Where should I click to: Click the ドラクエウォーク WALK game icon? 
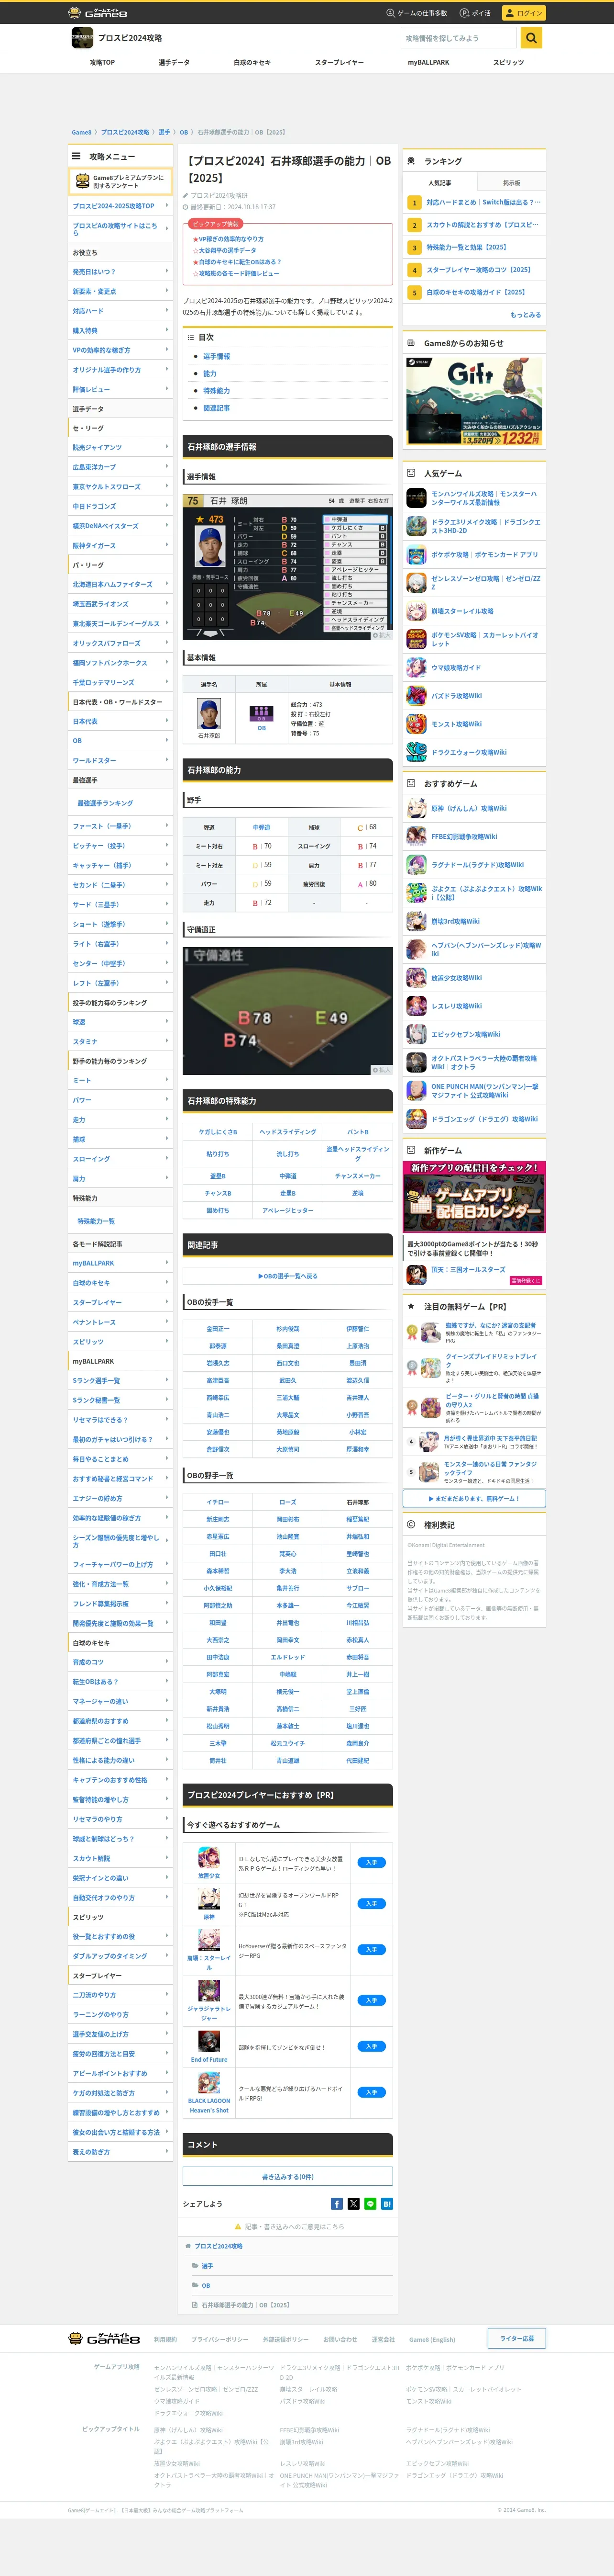pyautogui.click(x=417, y=752)
